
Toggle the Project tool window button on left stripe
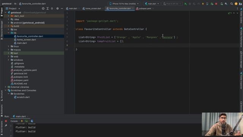[2, 12]
